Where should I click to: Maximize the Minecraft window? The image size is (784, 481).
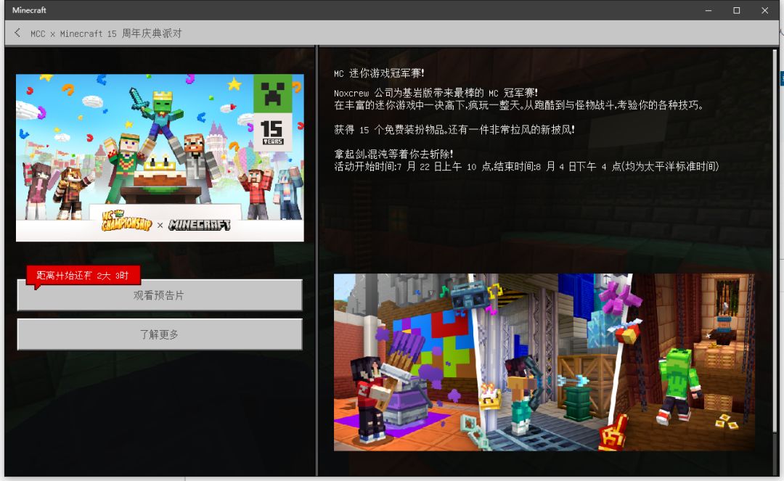coord(737,10)
